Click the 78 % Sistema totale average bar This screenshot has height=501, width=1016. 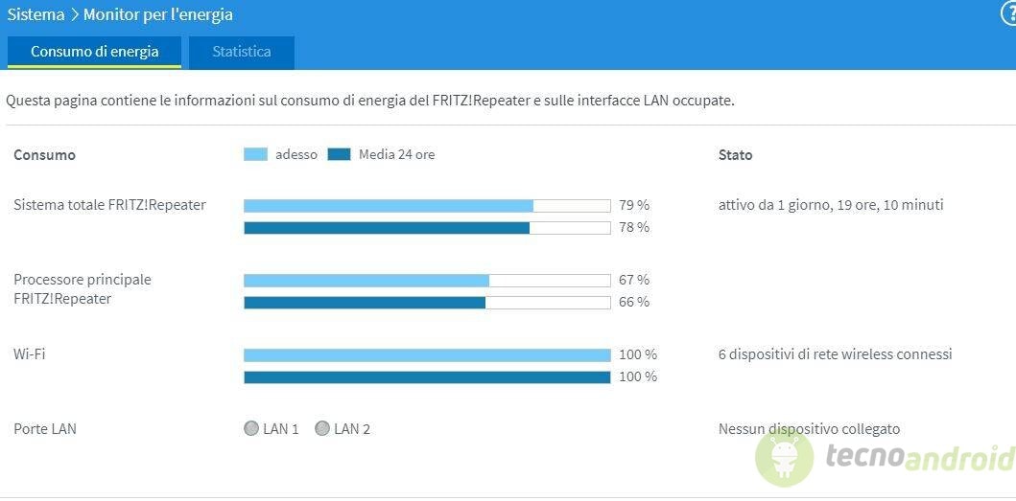click(427, 228)
